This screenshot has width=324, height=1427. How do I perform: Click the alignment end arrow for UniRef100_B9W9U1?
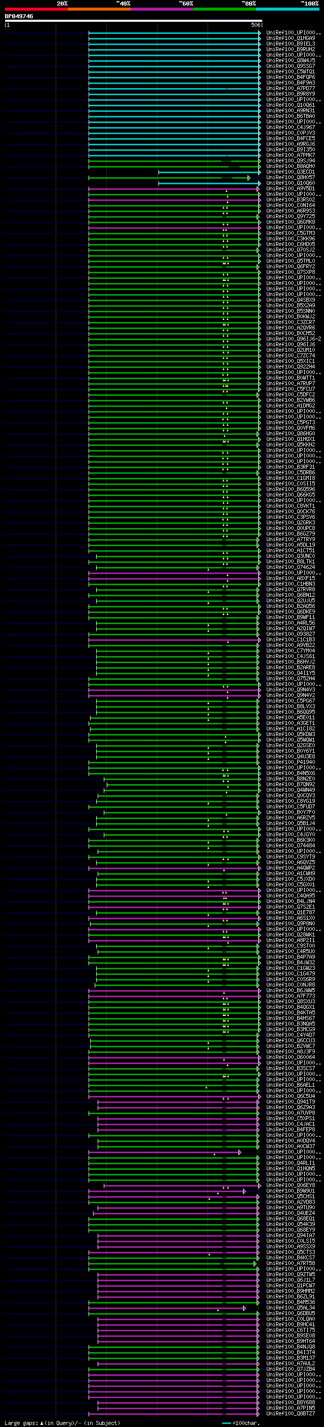(x=244, y=1192)
